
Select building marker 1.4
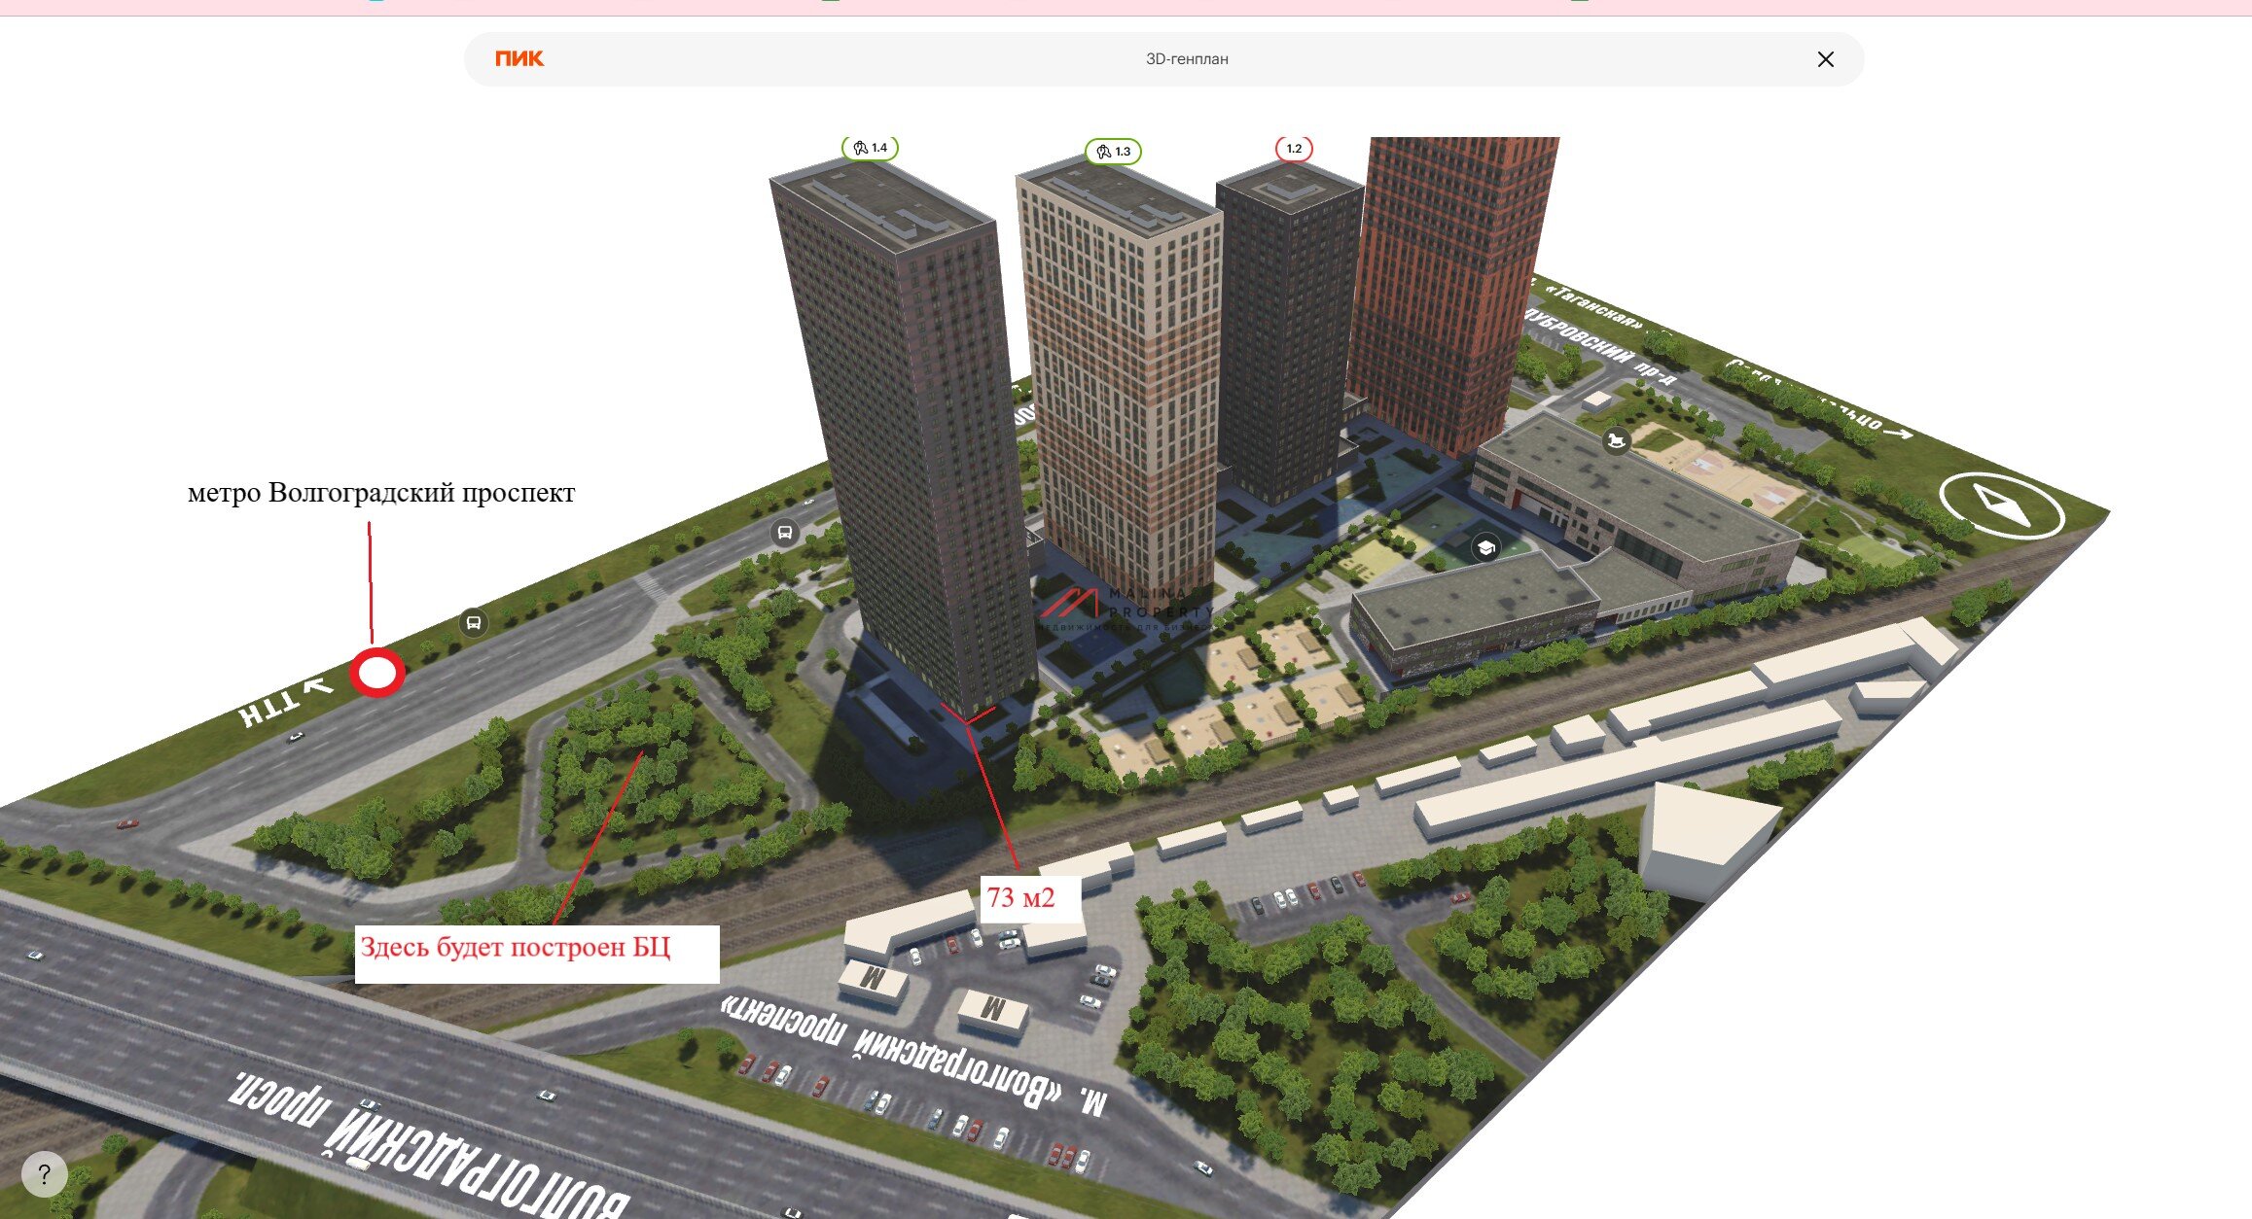870,148
